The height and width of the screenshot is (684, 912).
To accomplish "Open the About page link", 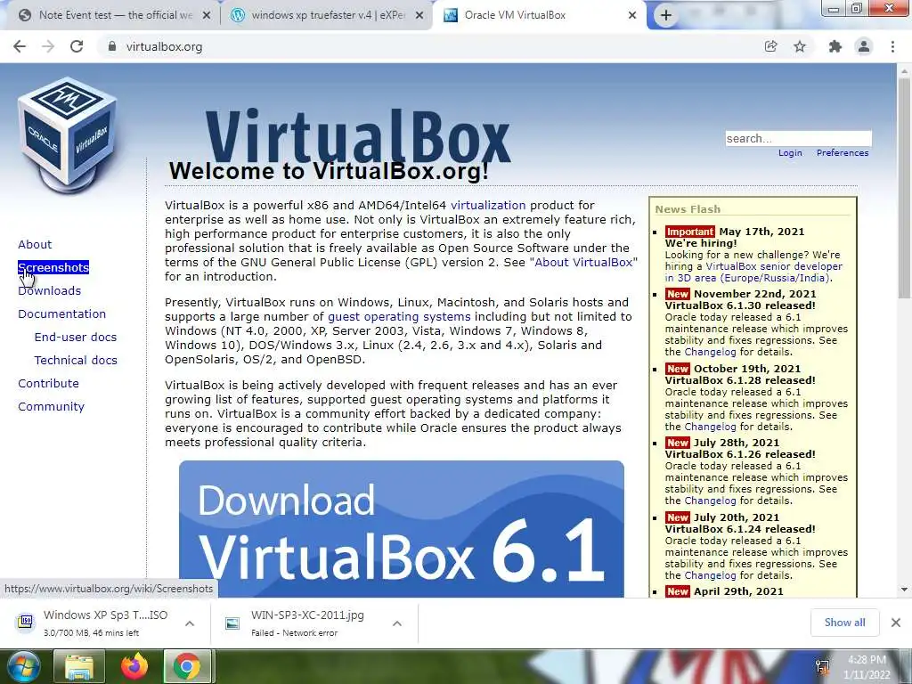I will pyautogui.click(x=35, y=244).
